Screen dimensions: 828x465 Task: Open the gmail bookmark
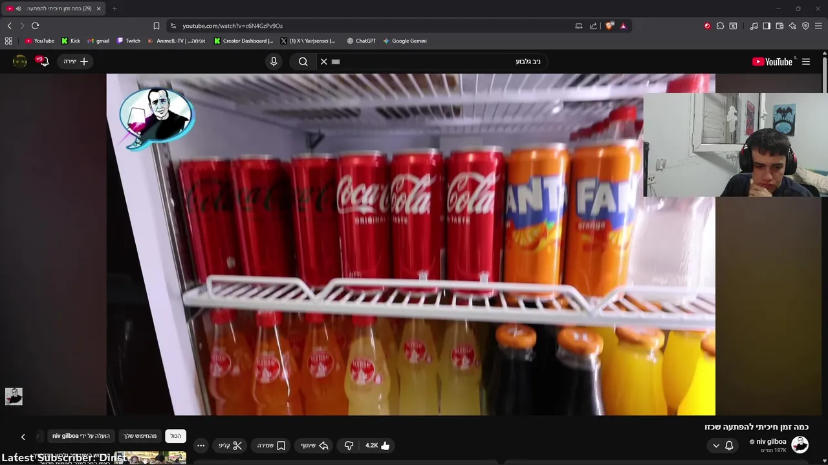pyautogui.click(x=98, y=41)
